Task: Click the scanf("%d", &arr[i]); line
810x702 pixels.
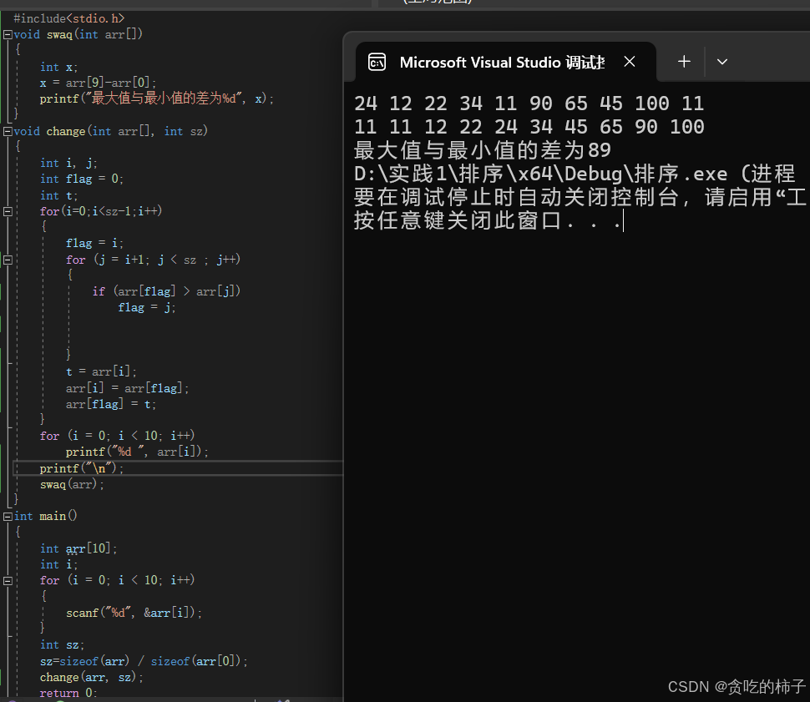Action: [134, 613]
